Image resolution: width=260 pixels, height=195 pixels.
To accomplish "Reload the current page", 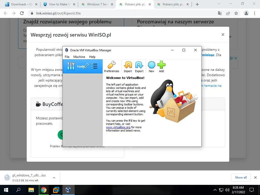I will coord(22,13).
